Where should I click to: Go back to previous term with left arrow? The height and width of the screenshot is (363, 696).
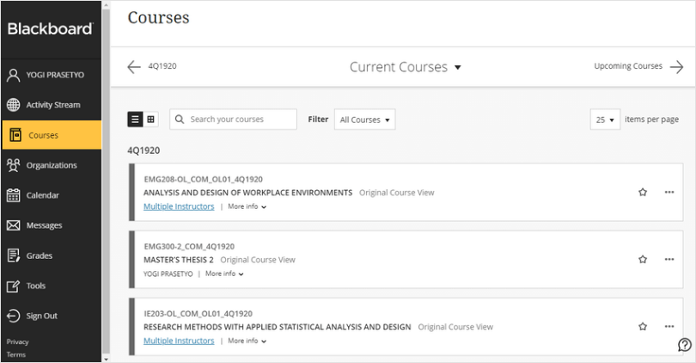pyautogui.click(x=133, y=66)
